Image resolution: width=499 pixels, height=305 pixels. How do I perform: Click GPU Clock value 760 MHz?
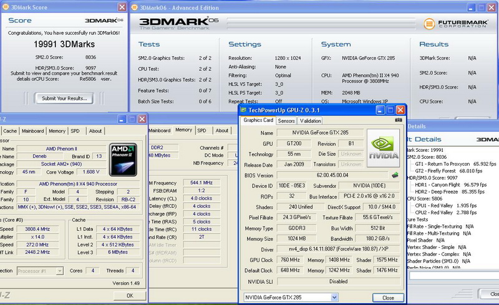pos(290,260)
